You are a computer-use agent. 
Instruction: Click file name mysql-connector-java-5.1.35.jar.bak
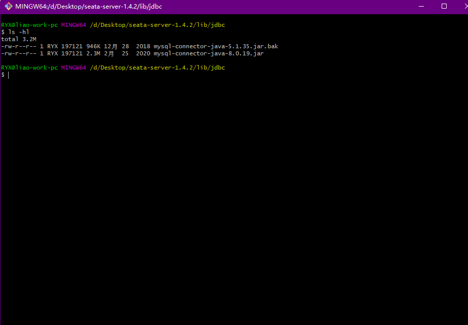click(216, 46)
